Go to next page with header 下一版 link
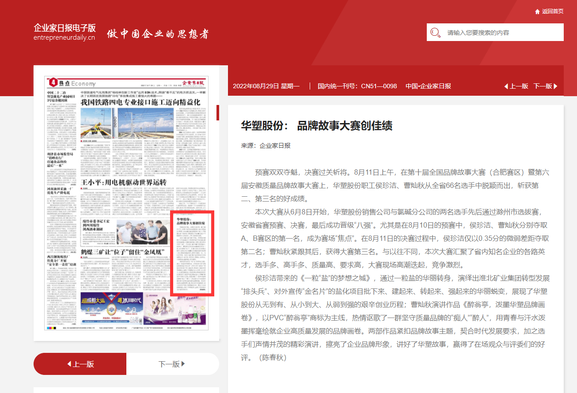This screenshot has height=393, width=577. tap(542, 86)
